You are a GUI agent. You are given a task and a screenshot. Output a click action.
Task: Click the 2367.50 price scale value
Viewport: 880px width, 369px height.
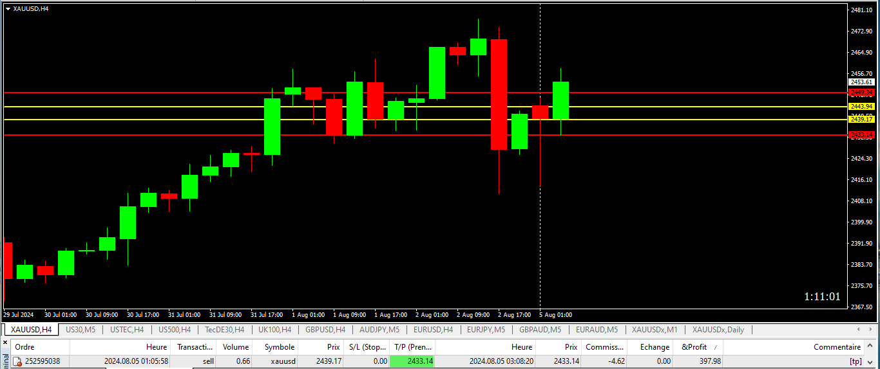[x=861, y=307]
